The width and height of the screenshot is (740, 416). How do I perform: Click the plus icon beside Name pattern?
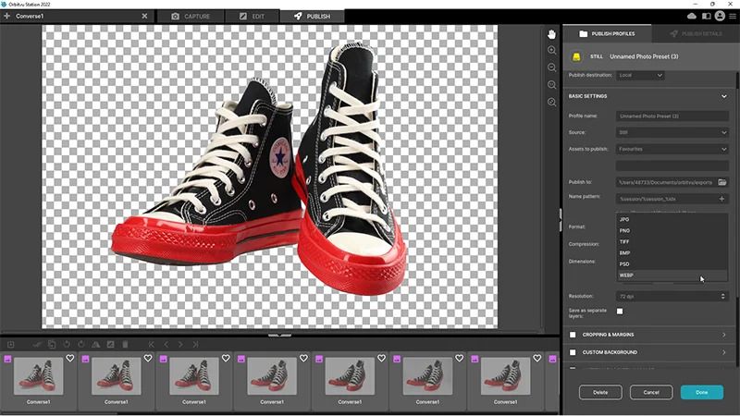click(x=722, y=199)
